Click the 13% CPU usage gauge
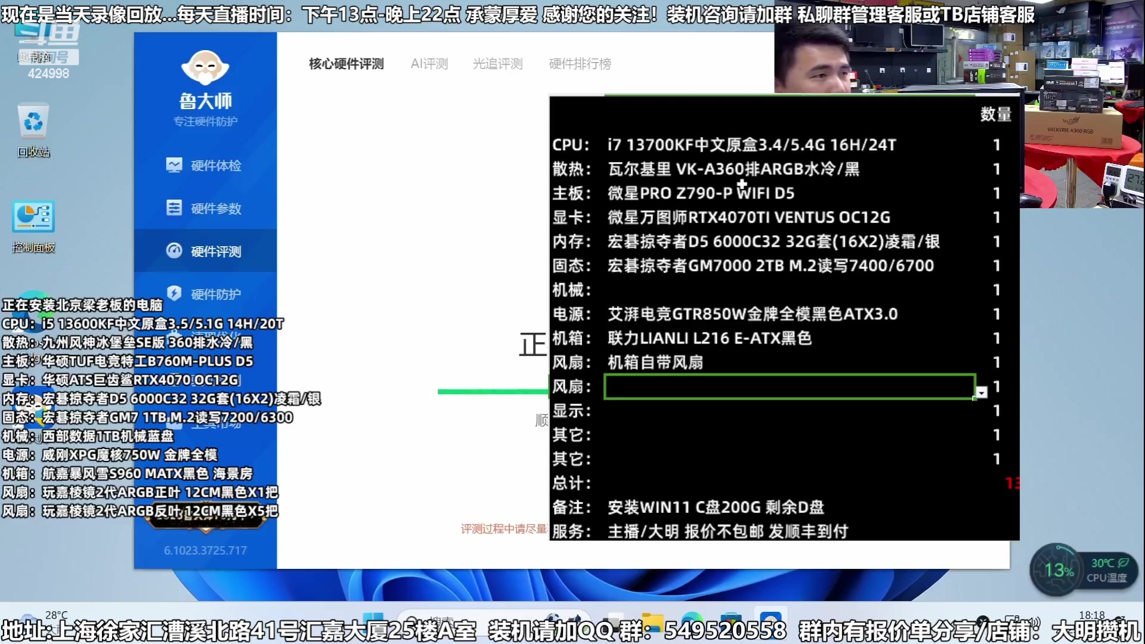The image size is (1145, 644). tap(1058, 570)
